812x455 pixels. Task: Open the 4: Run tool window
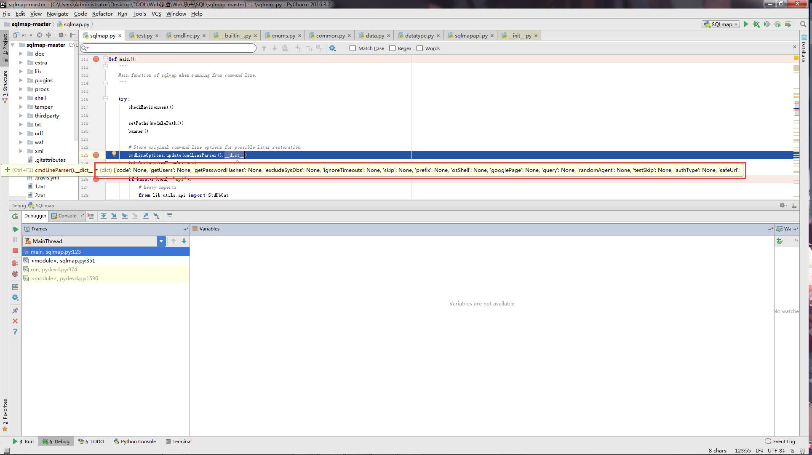coord(24,442)
